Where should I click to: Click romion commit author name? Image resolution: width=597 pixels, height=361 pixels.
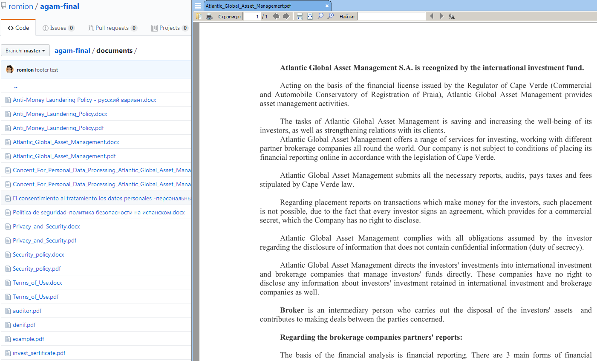pyautogui.click(x=25, y=70)
